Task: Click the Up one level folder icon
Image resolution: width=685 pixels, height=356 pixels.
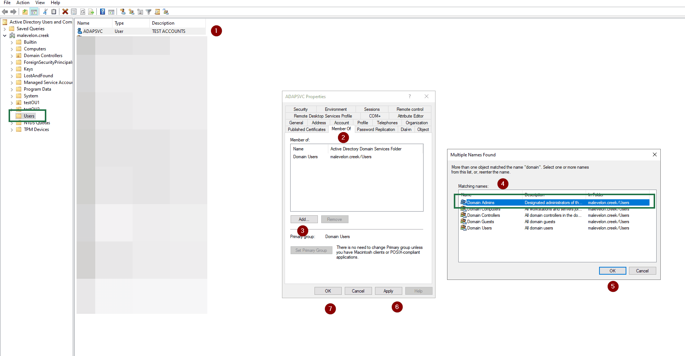Action: [25, 12]
